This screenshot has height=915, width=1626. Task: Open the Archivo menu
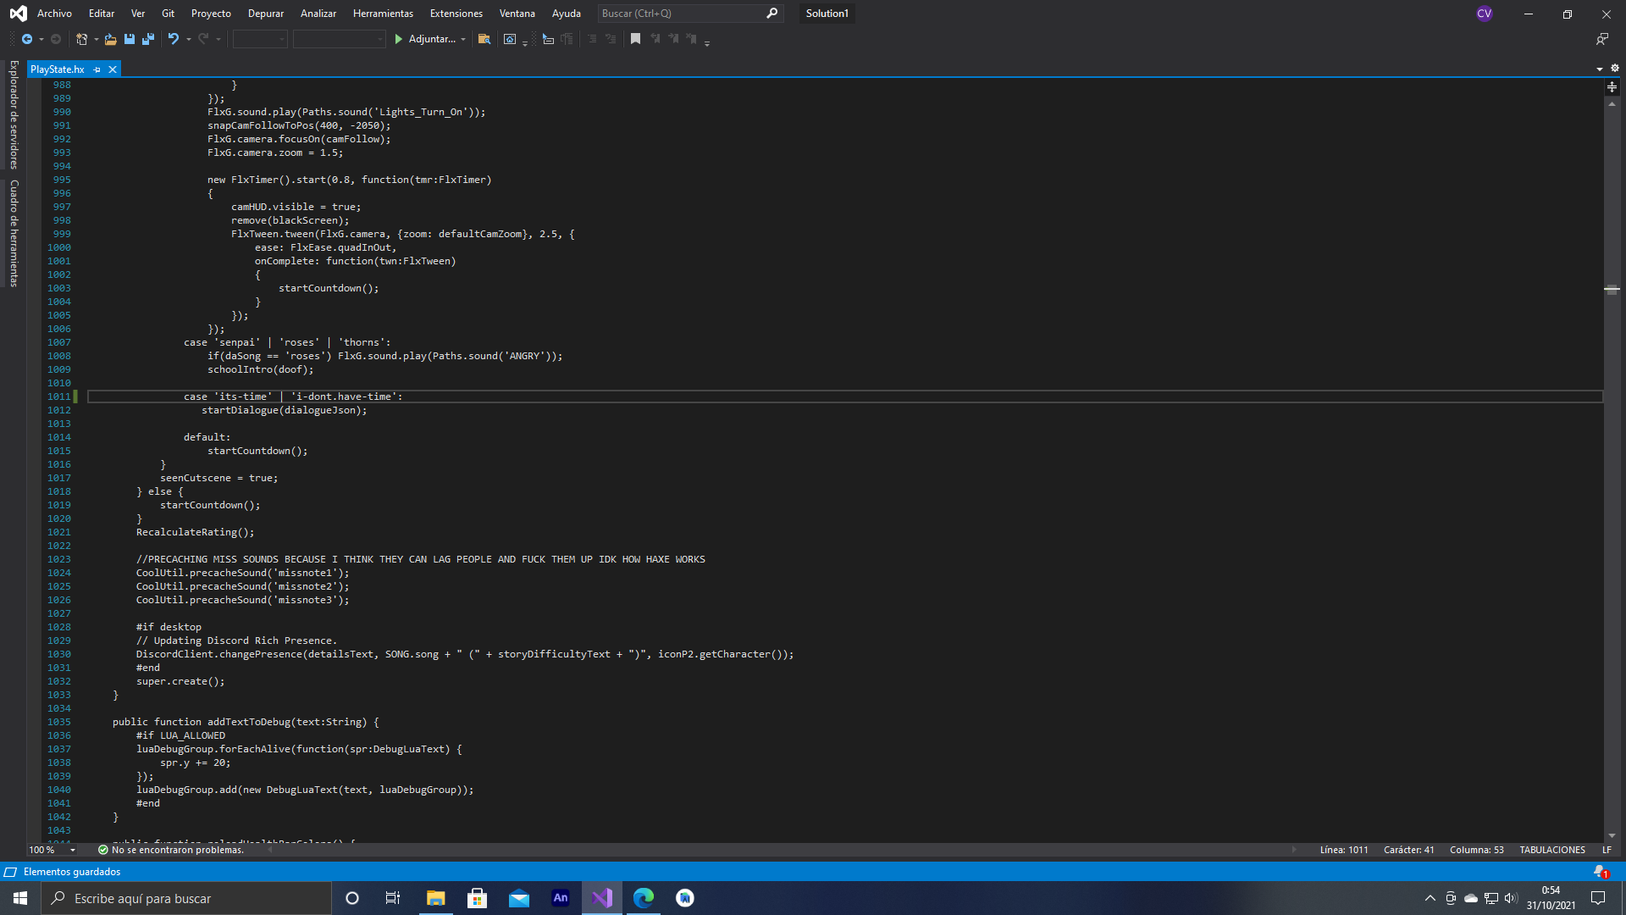click(54, 14)
